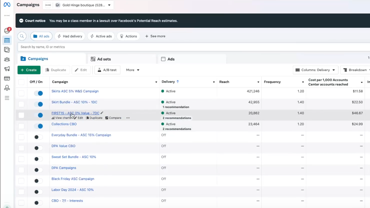Viewport: 370px width, 208px height.
Task: Turn off Skirts ASC 5% W&S Campaign toggle
Action: coord(38,93)
